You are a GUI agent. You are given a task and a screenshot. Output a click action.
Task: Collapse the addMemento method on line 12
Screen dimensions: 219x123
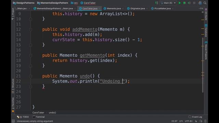[30, 29]
